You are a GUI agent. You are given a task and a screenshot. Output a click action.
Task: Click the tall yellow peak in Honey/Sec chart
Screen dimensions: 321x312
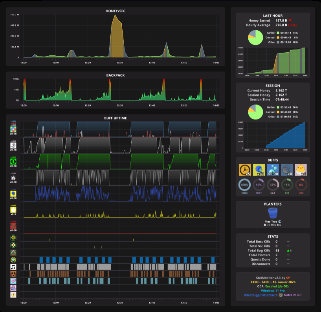point(117,37)
